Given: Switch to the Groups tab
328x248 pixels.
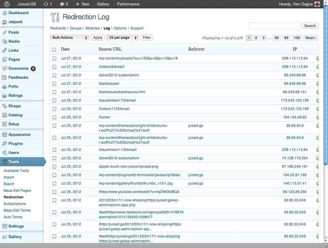Looking at the screenshot, I should coord(76,28).
